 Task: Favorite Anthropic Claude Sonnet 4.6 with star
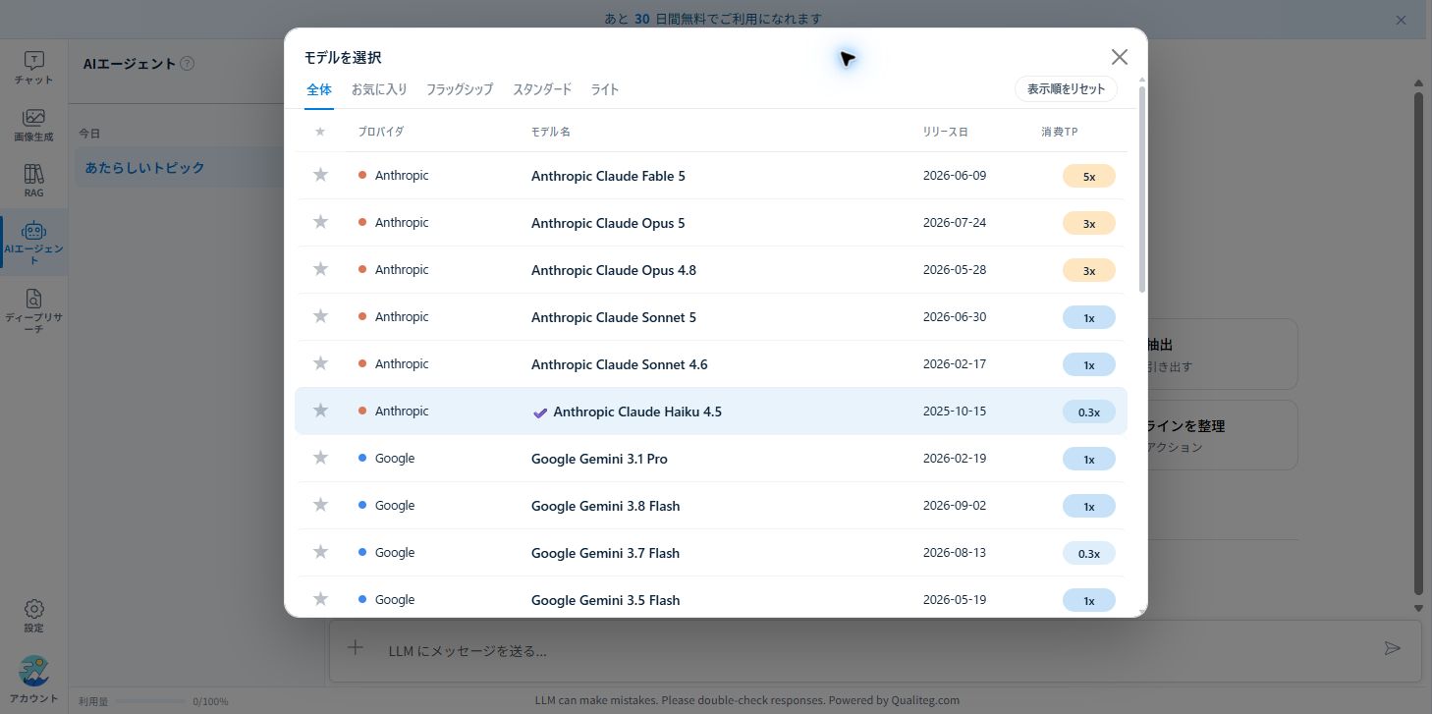[320, 363]
